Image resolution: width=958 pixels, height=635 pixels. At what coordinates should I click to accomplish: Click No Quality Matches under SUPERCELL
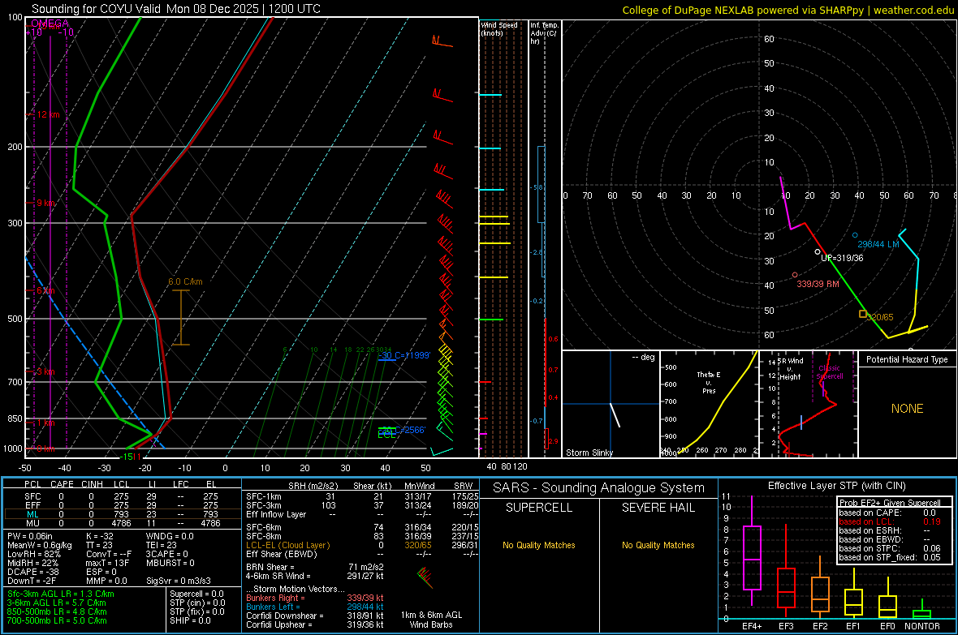click(x=539, y=545)
